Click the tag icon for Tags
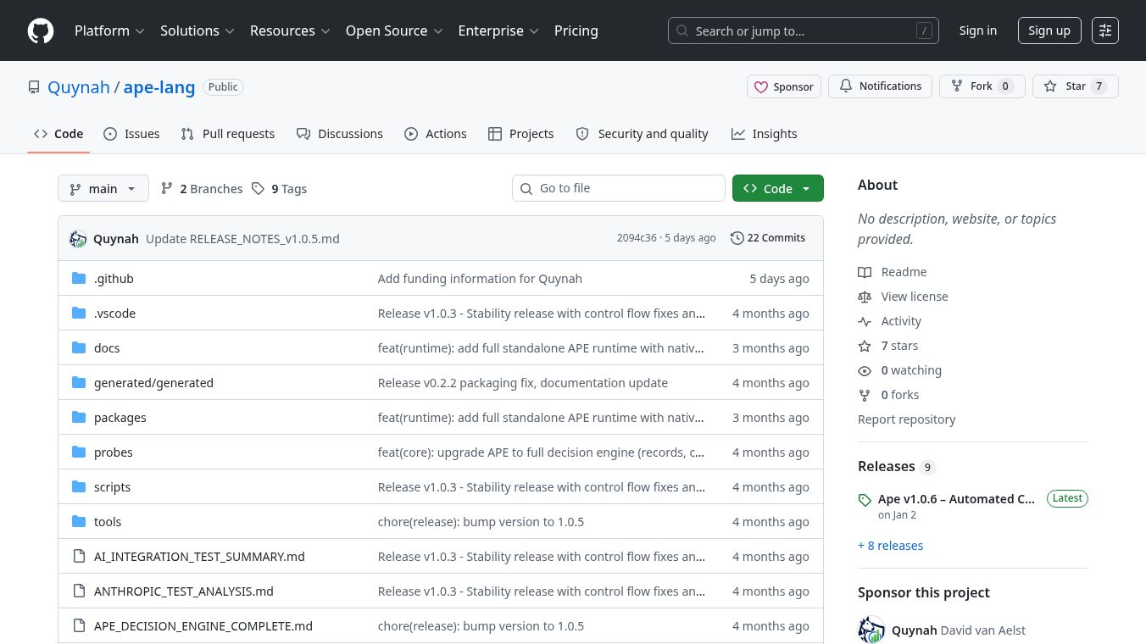 259,188
